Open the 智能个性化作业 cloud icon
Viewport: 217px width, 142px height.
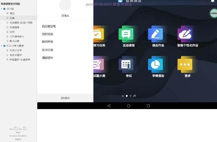tap(185, 34)
